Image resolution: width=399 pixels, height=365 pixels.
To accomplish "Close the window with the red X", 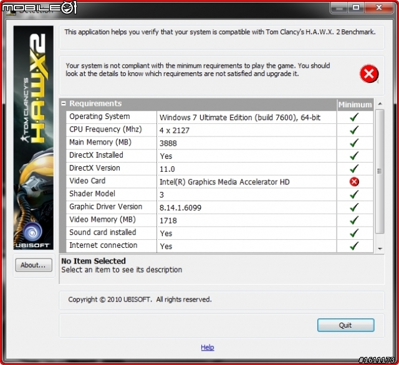I will point(379,8).
